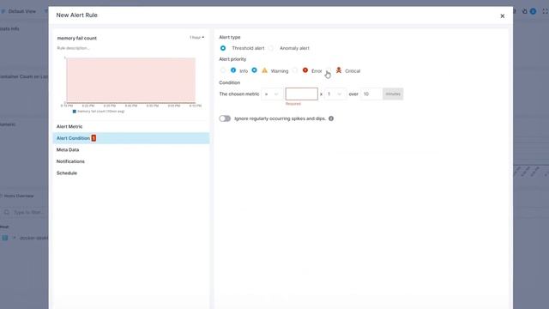Click the Critical skull icon
The width and height of the screenshot is (549, 309).
pos(339,70)
